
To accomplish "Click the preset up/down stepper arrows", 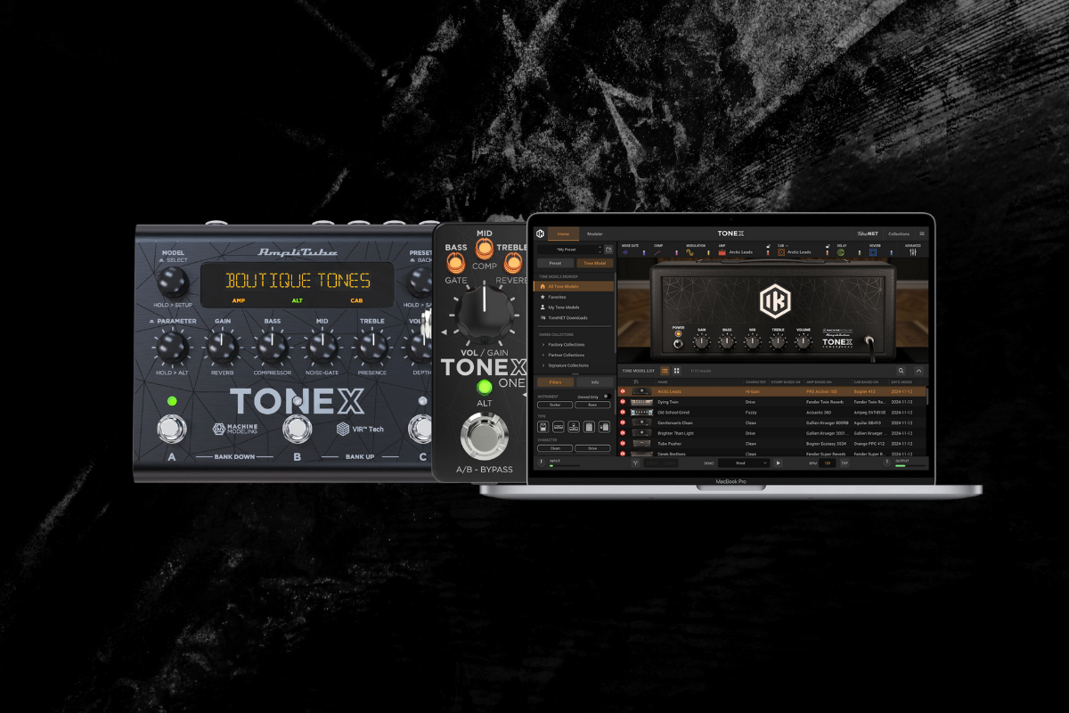I will point(598,250).
